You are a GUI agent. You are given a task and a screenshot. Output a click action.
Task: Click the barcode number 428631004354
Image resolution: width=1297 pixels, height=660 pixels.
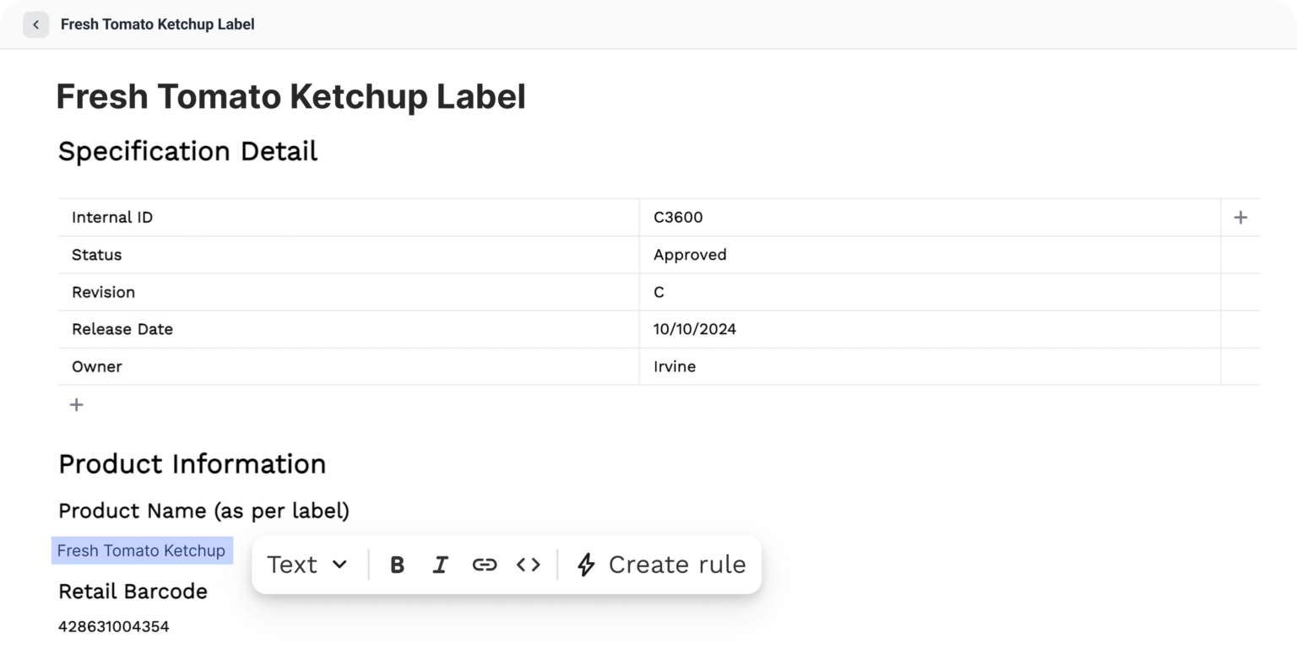113,627
